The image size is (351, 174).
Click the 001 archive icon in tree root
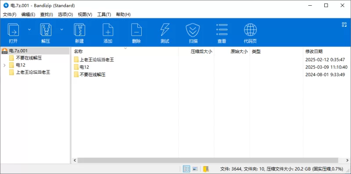4,51
